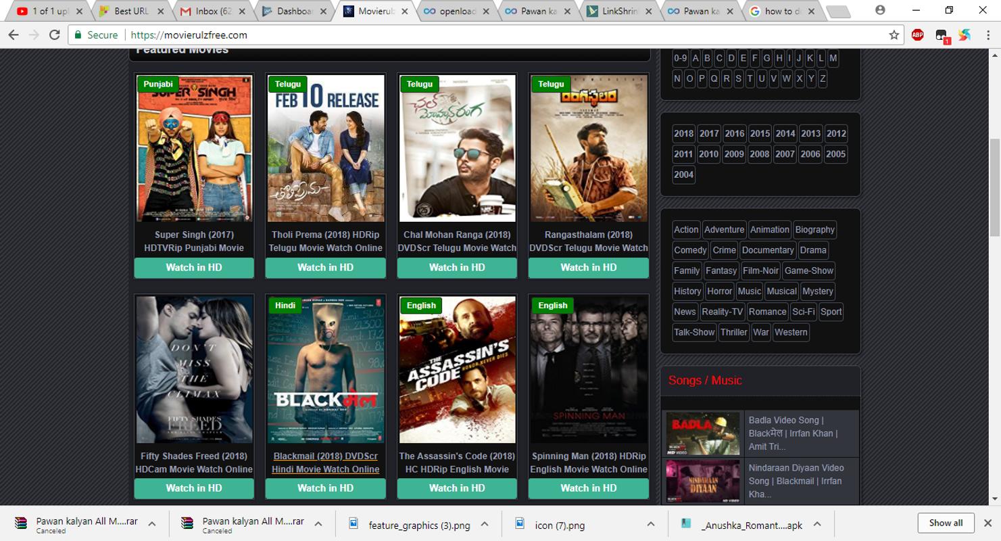Viewport: 1001px width, 541px height.
Task: Select the Action genre tag
Action: coord(686,230)
